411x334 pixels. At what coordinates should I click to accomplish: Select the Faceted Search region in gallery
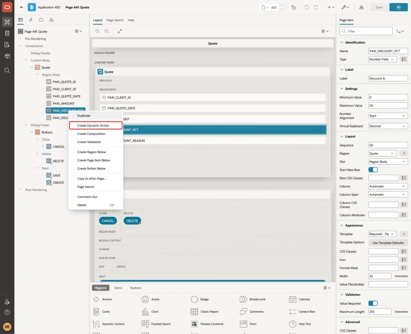(156, 324)
